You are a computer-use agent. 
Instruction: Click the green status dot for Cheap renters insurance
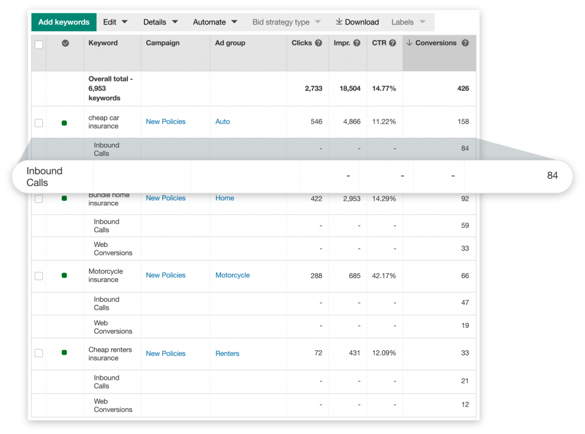(64, 353)
